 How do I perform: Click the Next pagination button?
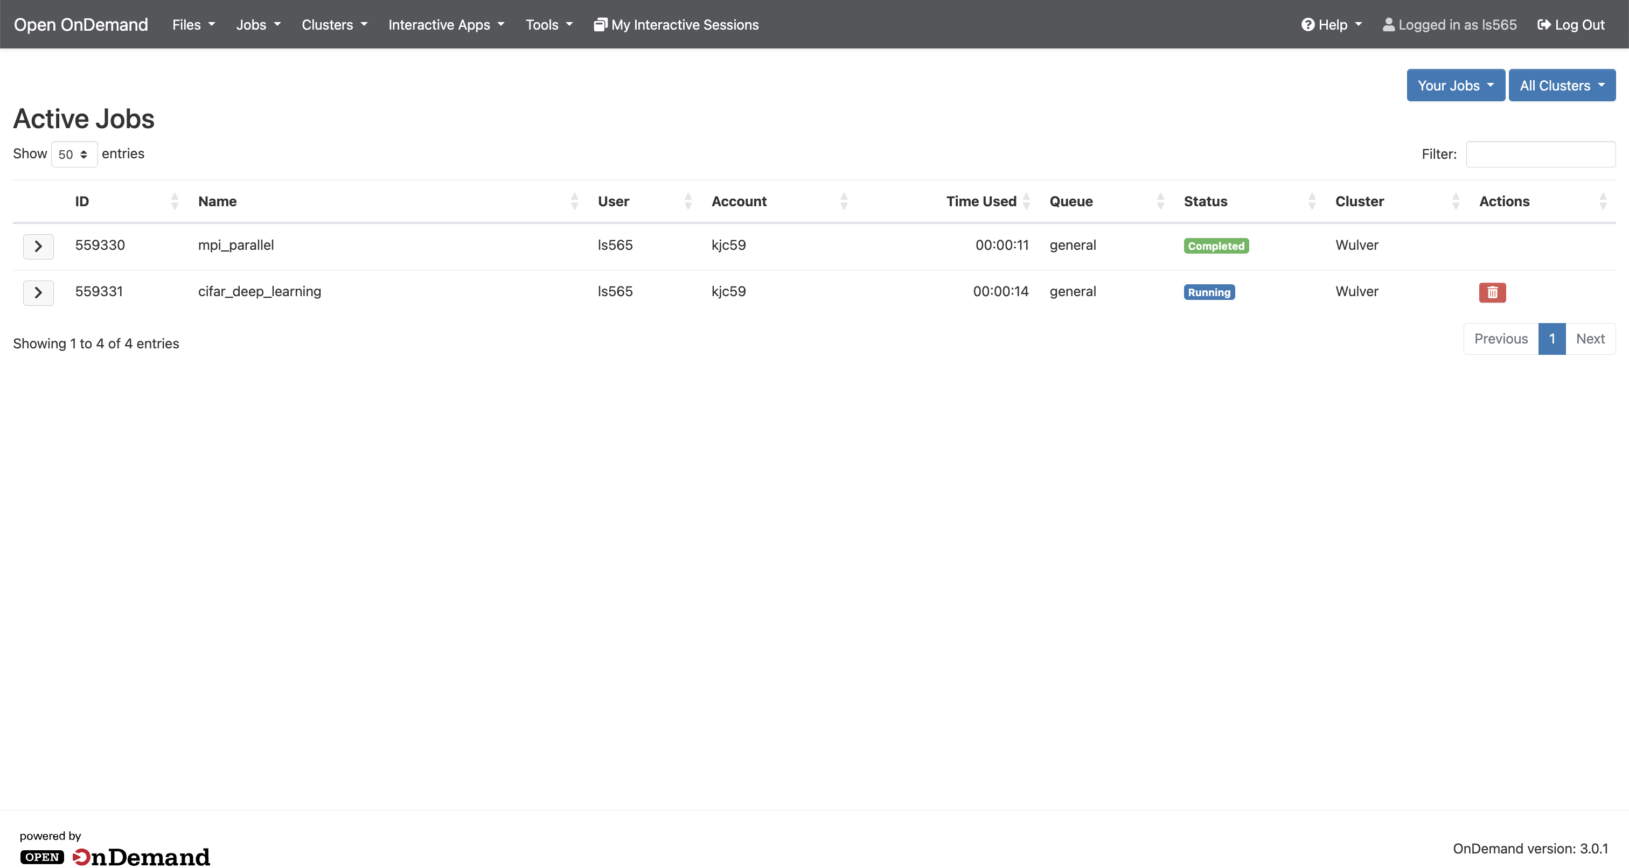tap(1590, 339)
